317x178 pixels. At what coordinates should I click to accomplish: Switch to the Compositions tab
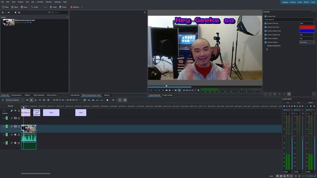(x=16, y=95)
